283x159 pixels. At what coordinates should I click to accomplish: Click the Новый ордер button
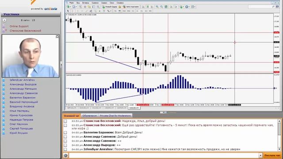click(x=110, y=7)
